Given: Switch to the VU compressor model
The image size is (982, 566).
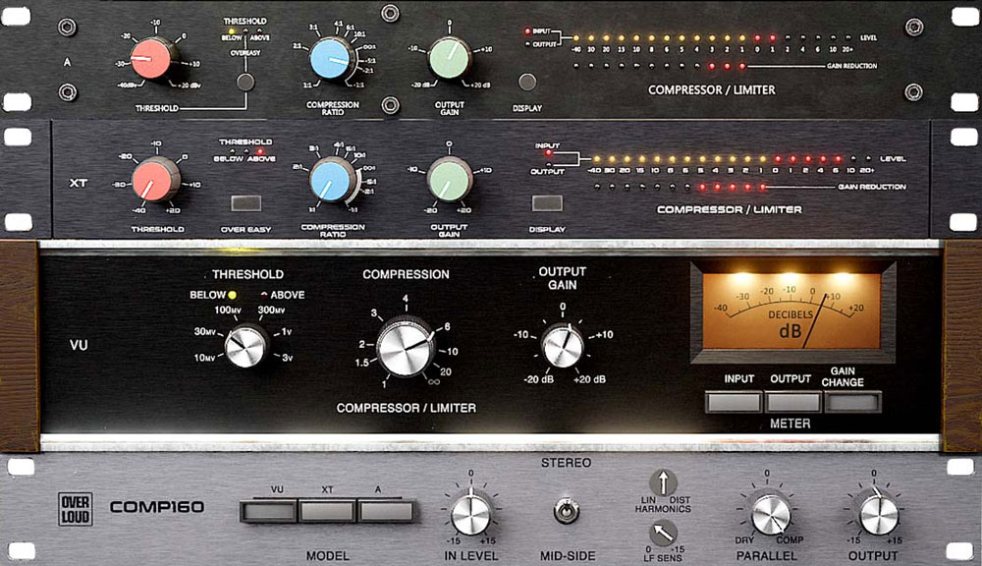Looking at the screenshot, I should (268, 511).
